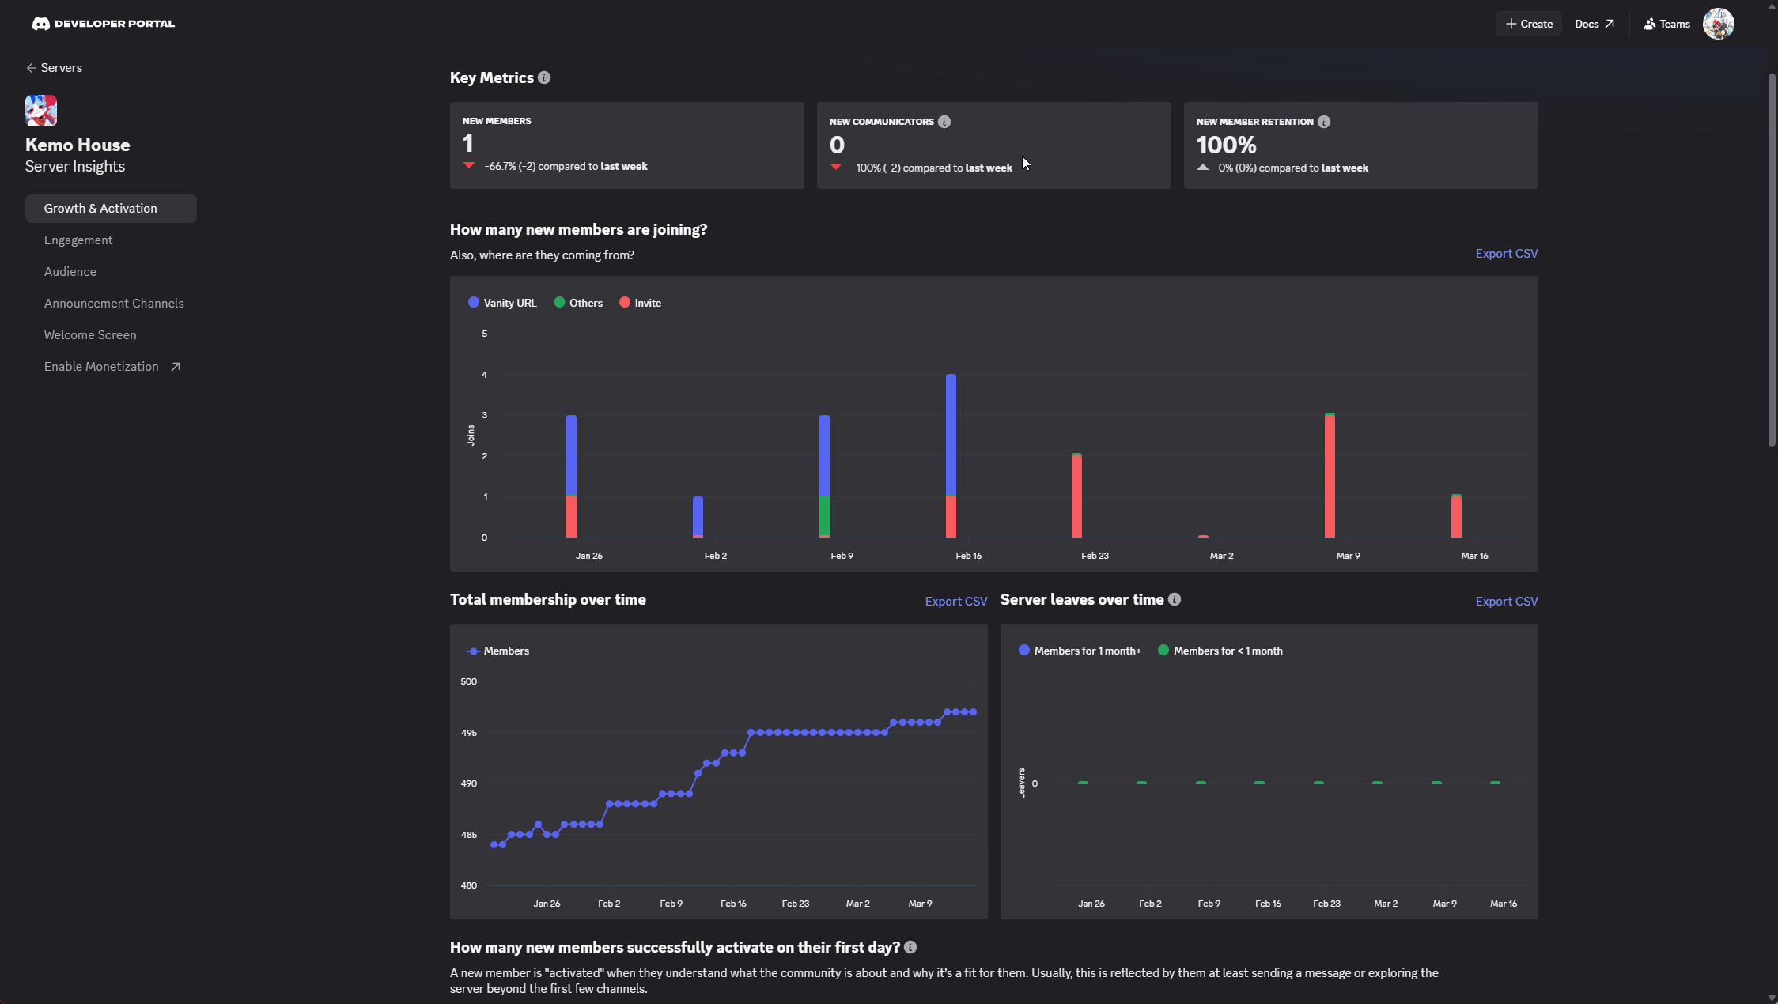This screenshot has height=1004, width=1778.
Task: Click the Server leaves over time info icon
Action: [x=1175, y=599]
